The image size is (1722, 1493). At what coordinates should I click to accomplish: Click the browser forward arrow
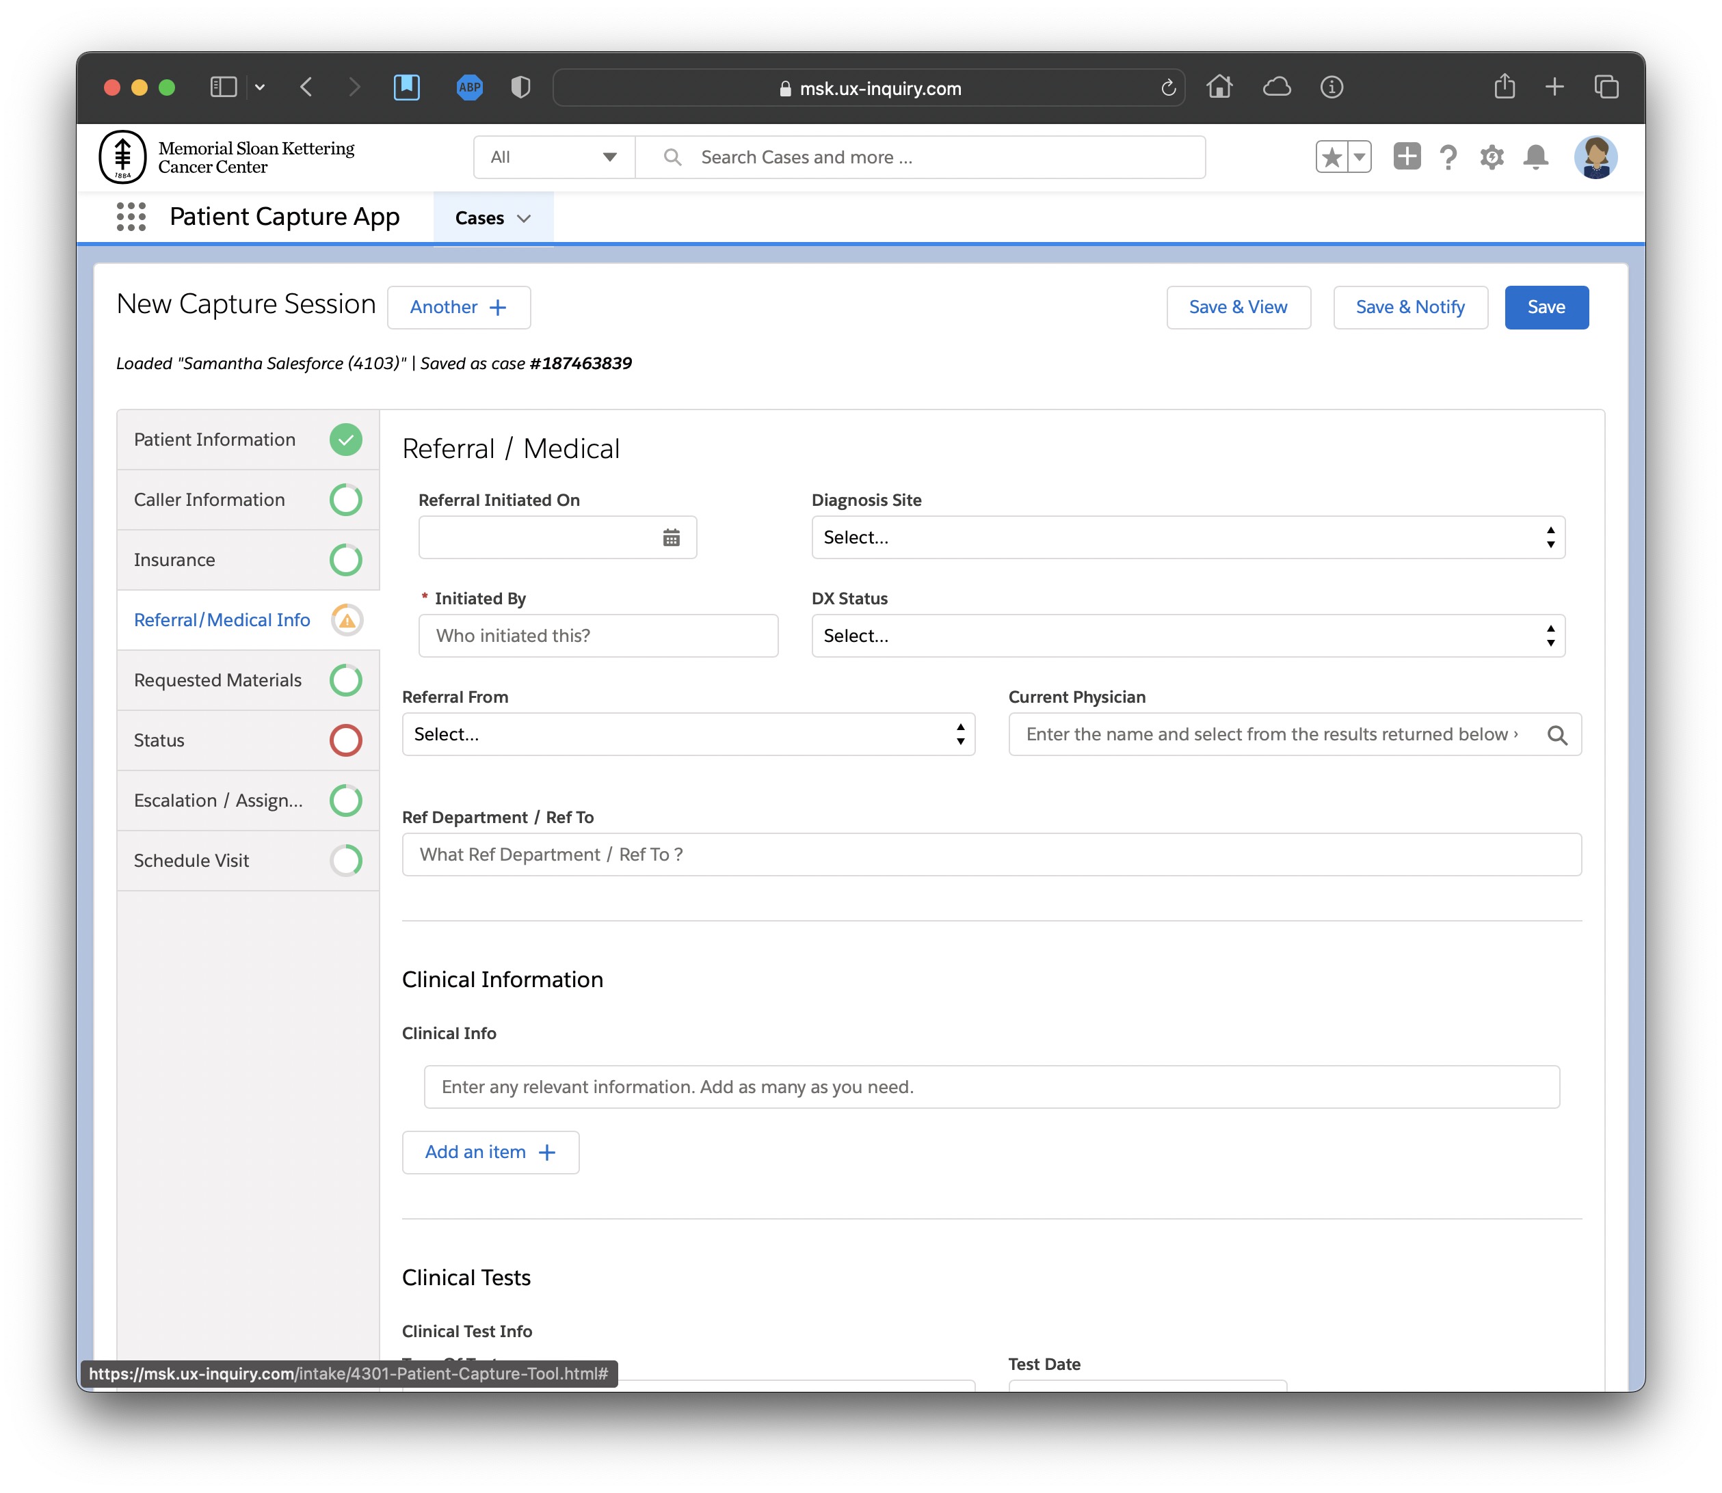tap(354, 88)
